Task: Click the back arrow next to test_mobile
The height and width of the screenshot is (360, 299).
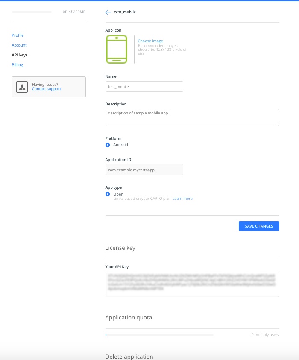Action: coord(107,12)
